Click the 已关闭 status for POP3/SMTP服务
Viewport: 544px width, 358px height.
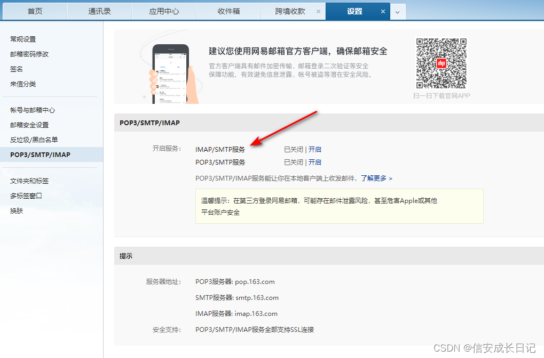tap(294, 162)
